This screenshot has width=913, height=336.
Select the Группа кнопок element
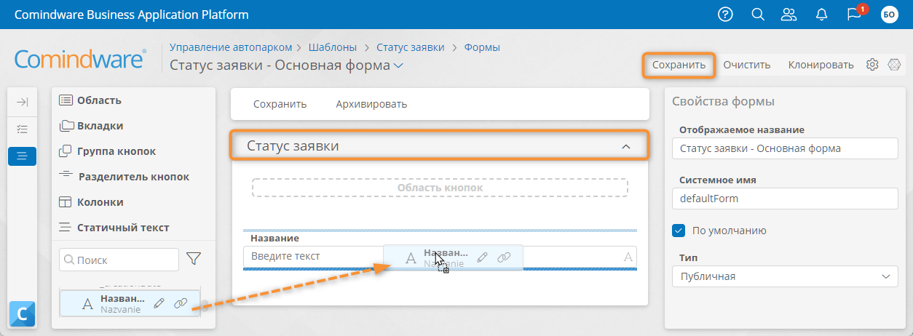107,151
